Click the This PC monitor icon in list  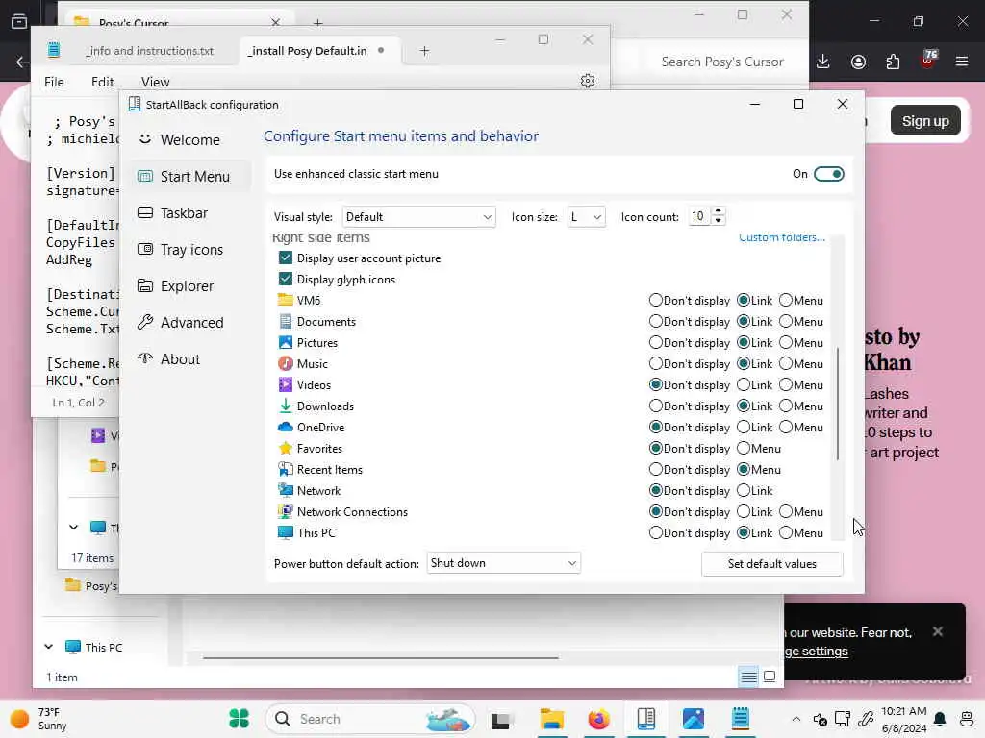tap(285, 532)
